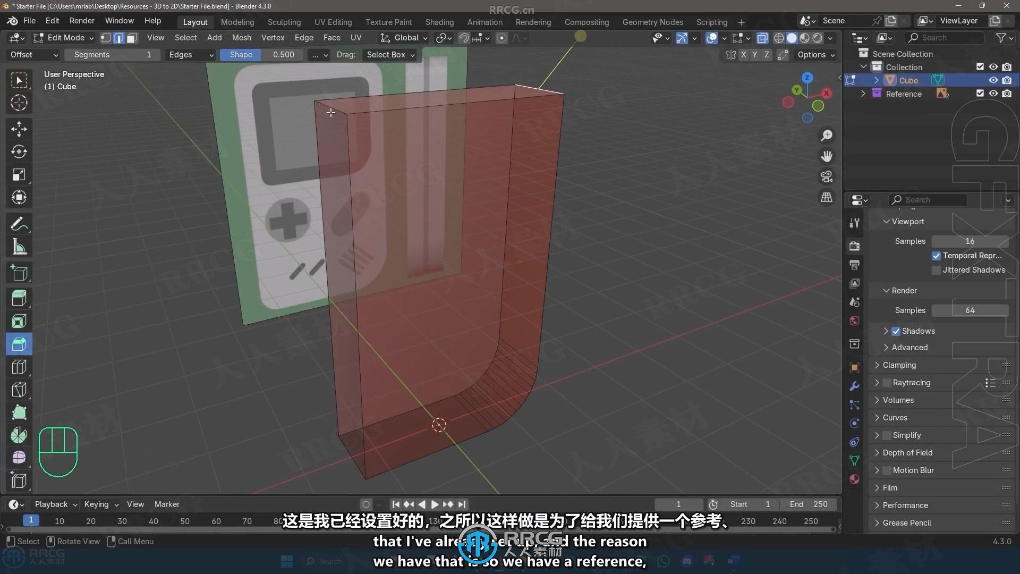Select the Move tool

click(x=19, y=129)
